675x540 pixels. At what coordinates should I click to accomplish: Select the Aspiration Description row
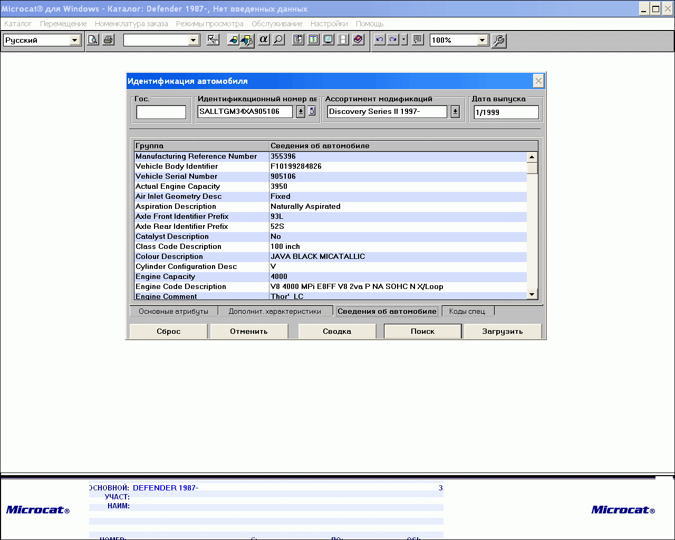coord(331,206)
